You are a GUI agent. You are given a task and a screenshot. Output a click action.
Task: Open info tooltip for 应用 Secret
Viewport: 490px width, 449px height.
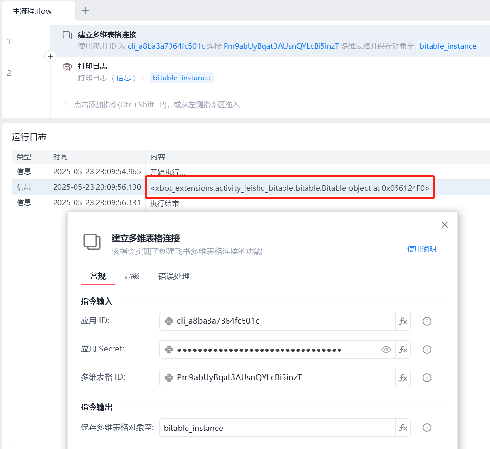[x=427, y=350]
